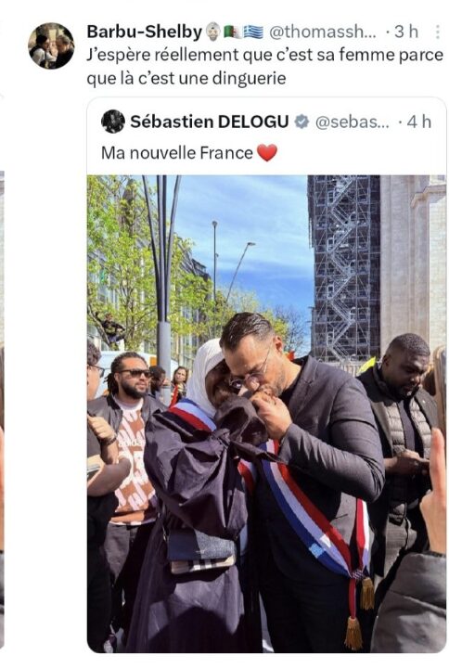The width and height of the screenshot is (449, 668).
Task: Open the @sebas... handle link
Action: click(x=352, y=122)
